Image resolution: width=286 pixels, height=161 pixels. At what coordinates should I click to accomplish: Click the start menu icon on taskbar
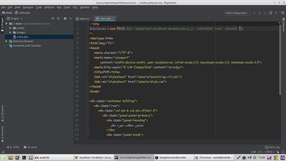4,157
